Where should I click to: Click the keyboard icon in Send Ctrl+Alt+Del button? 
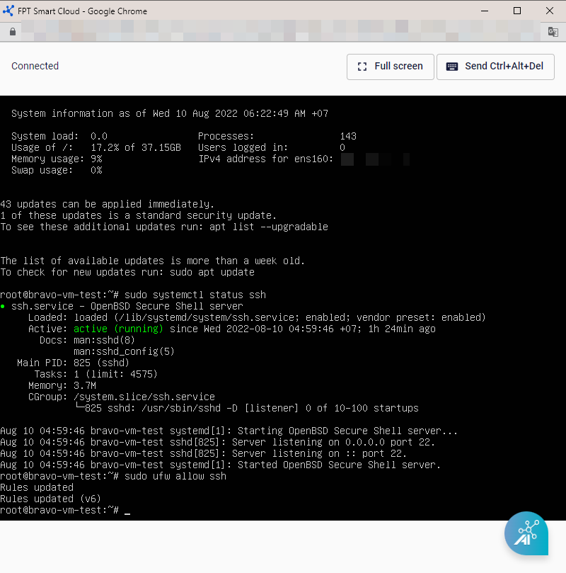(452, 66)
